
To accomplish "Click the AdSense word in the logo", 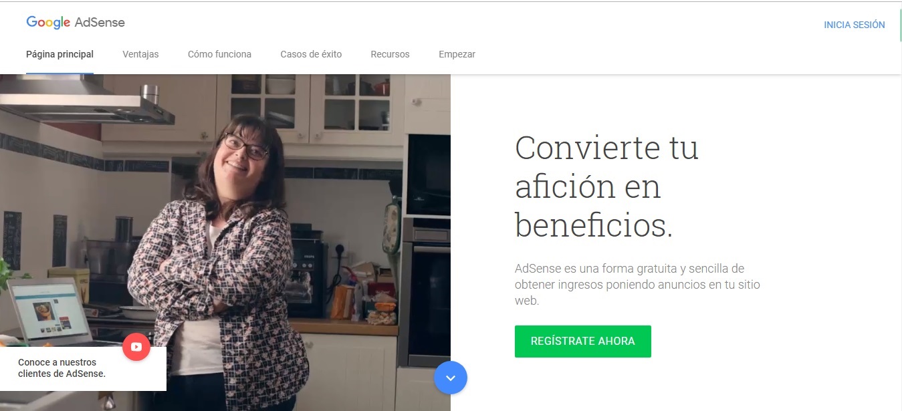I will pyautogui.click(x=100, y=22).
